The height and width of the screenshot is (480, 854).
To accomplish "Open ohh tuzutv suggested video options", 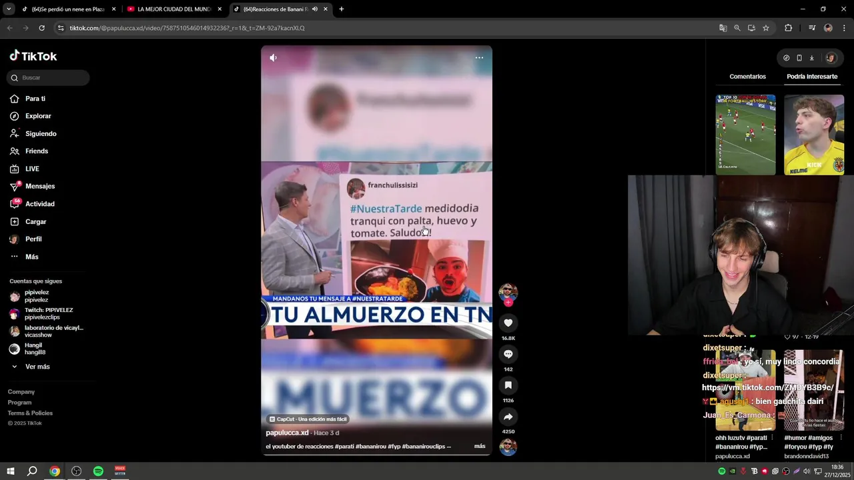I will (x=772, y=438).
